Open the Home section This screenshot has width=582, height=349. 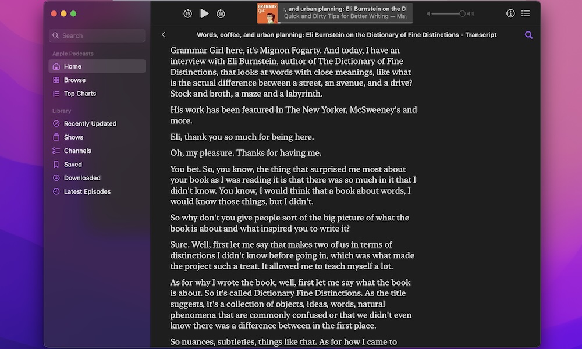click(x=97, y=66)
